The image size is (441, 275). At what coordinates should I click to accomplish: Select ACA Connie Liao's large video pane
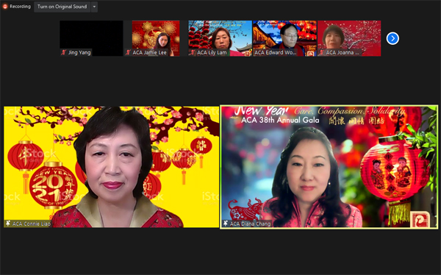tap(112, 167)
